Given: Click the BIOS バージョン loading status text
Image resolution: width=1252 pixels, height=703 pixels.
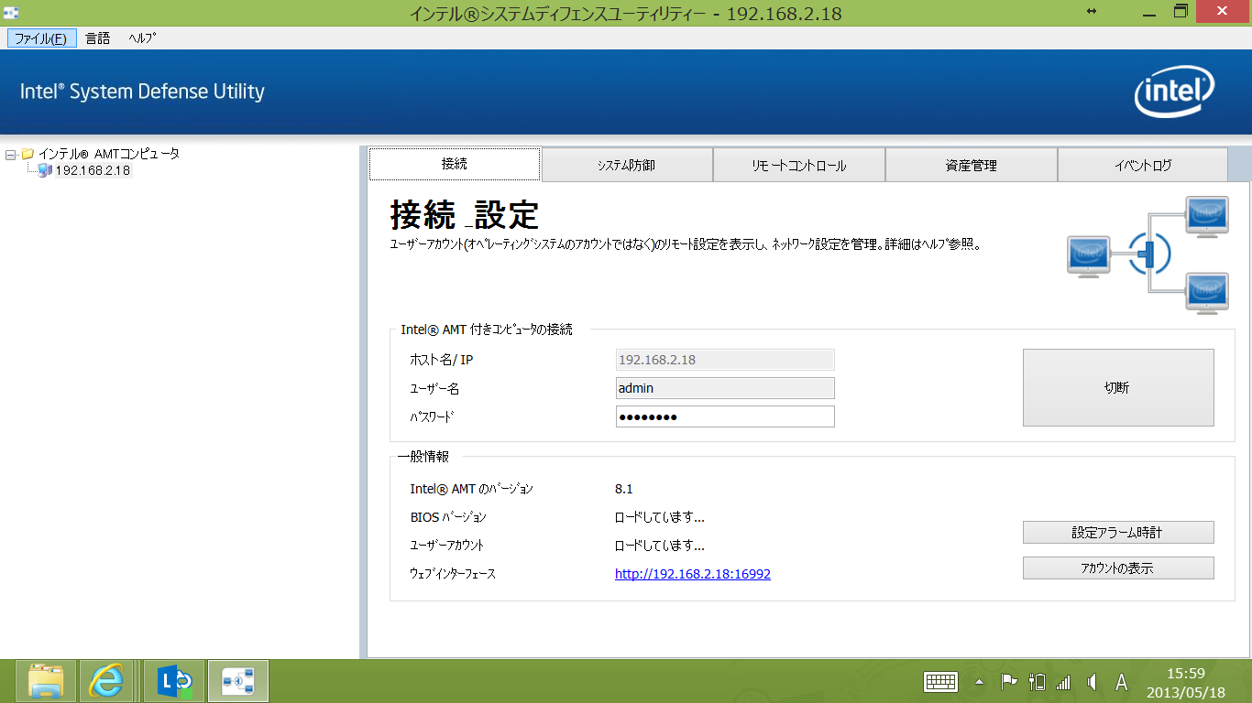Looking at the screenshot, I should click(x=660, y=517).
